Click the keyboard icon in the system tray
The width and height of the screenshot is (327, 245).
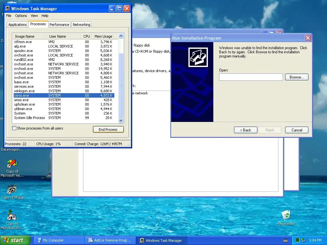[285, 241]
